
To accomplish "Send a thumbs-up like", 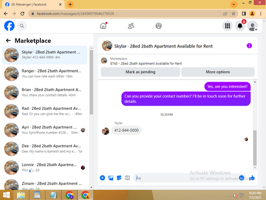I will (x=252, y=178).
